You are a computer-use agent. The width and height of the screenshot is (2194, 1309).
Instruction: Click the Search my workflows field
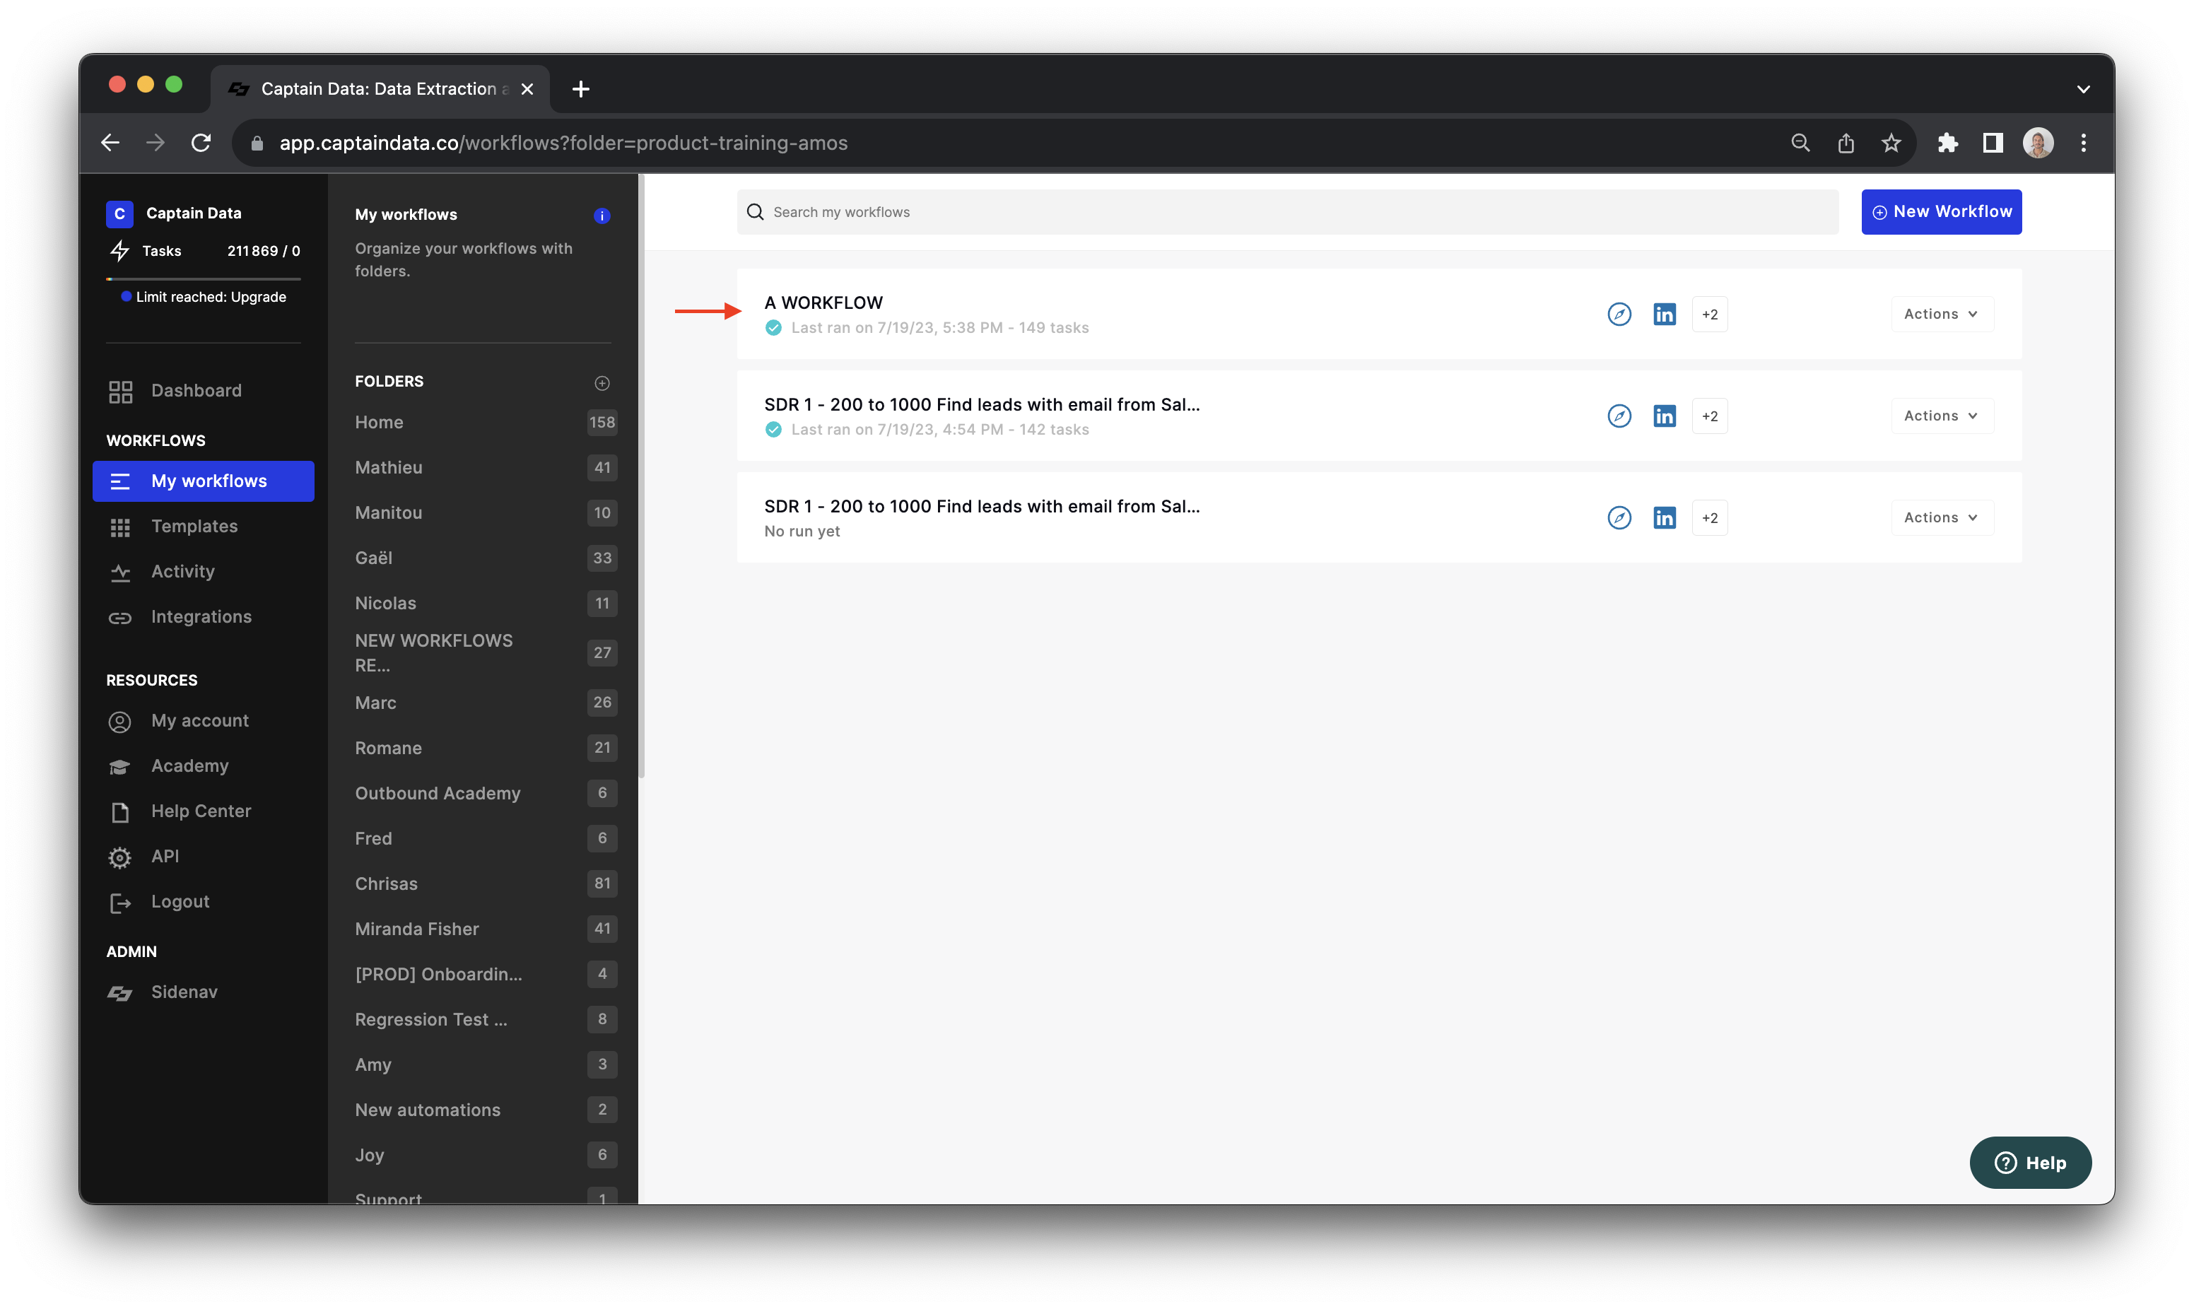[1287, 212]
